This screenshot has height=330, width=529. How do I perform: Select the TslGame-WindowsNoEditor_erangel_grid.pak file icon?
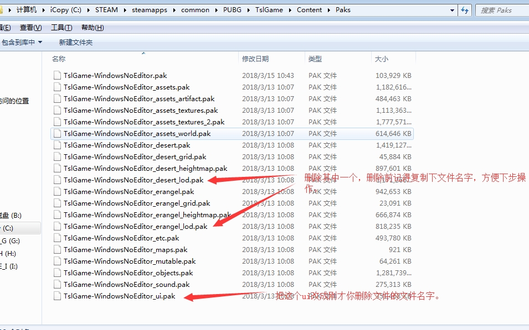(x=58, y=203)
